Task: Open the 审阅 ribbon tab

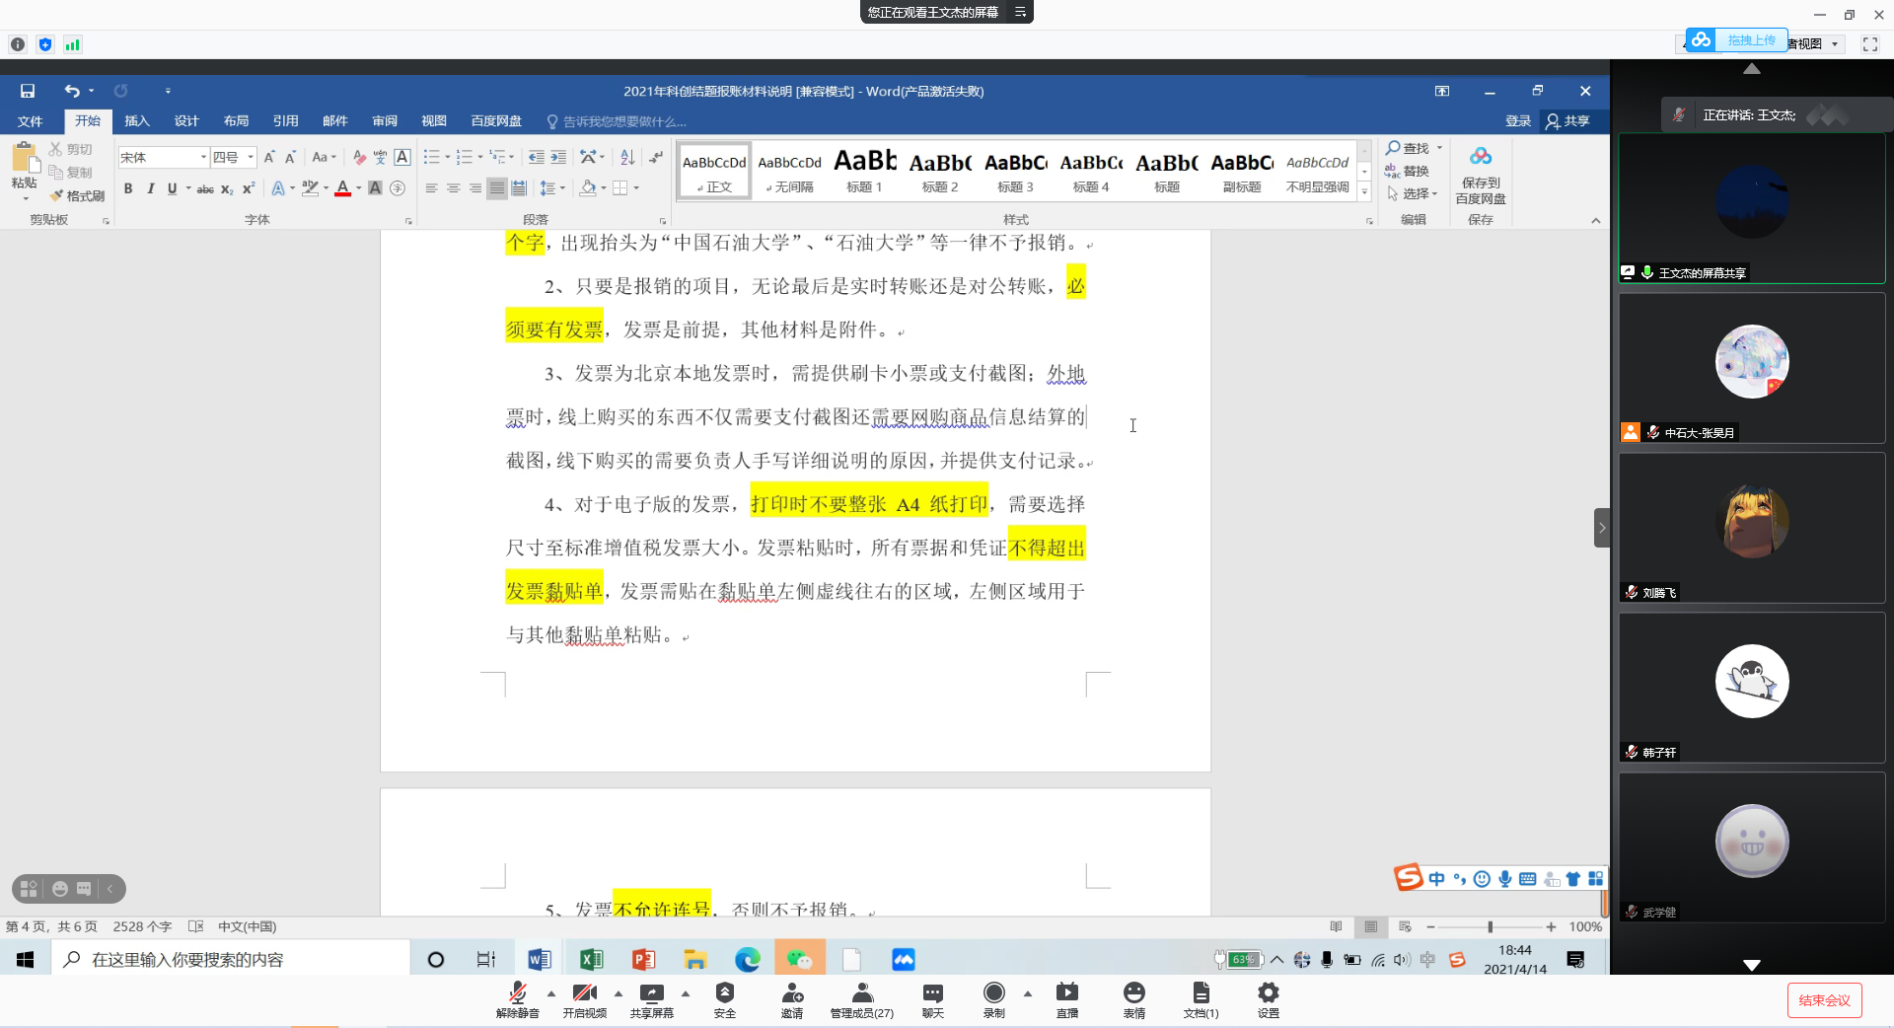Action: point(384,120)
